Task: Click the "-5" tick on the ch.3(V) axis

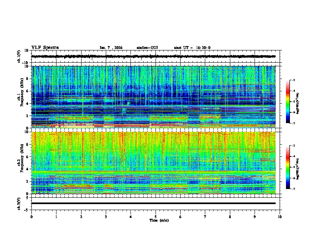Action: pos(27,210)
